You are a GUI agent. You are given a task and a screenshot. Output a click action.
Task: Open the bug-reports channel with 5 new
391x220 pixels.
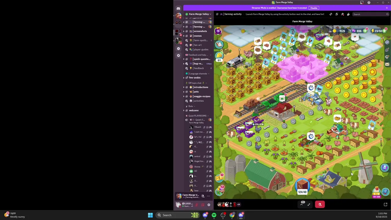(x=198, y=64)
